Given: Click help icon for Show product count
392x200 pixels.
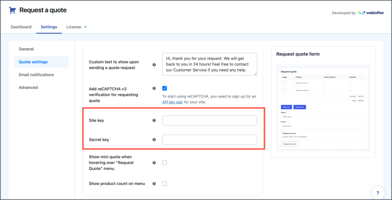Looking at the screenshot, I should click(154, 184).
